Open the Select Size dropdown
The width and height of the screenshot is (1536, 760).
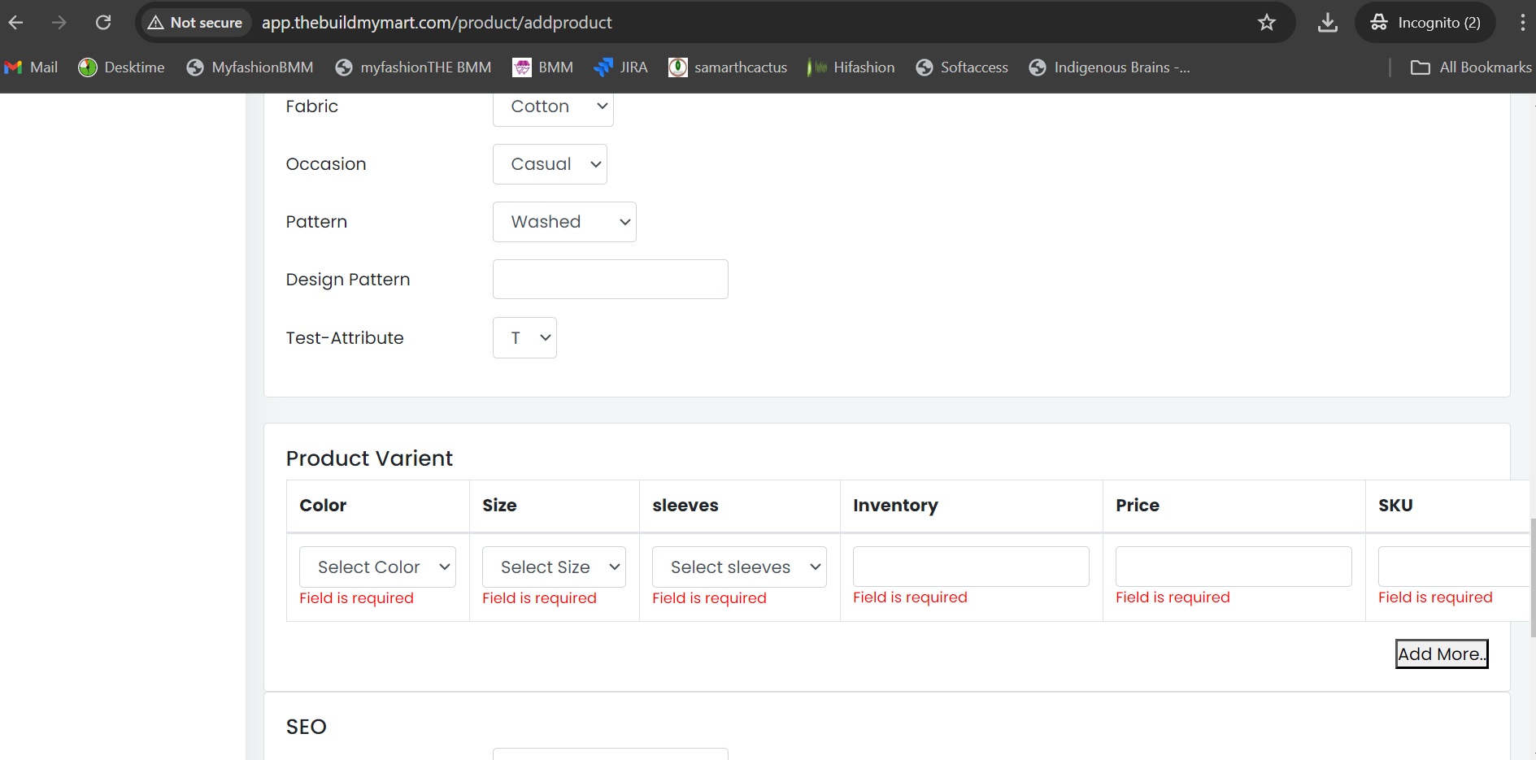click(554, 567)
